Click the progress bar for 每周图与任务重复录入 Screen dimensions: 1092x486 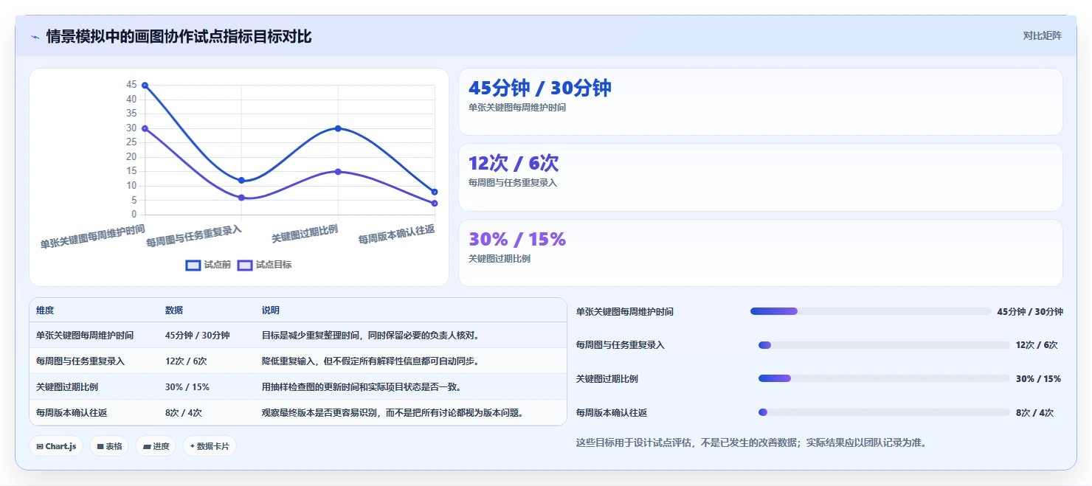point(884,345)
